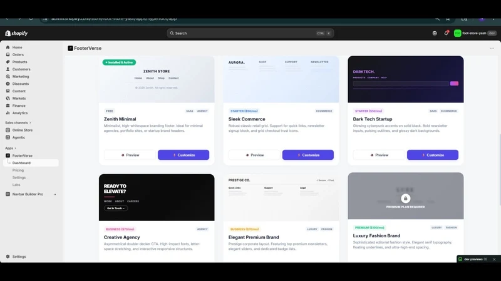Click the Darktech footer thumbnail
The height and width of the screenshot is (281, 501).
(x=406, y=79)
